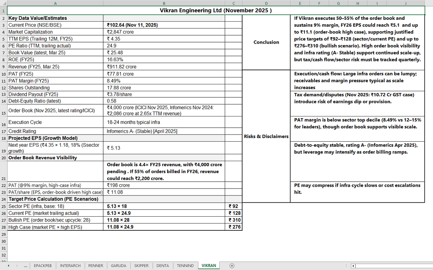Open the EPACKPEB sheet tab
The width and height of the screenshot is (433, 270).
click(43, 266)
